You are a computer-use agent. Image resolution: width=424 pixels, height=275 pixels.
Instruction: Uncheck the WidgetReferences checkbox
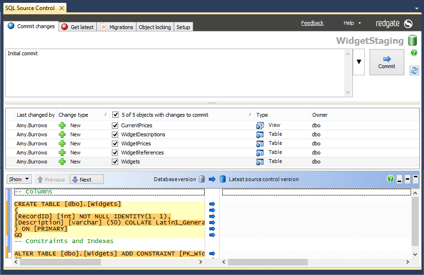115,153
